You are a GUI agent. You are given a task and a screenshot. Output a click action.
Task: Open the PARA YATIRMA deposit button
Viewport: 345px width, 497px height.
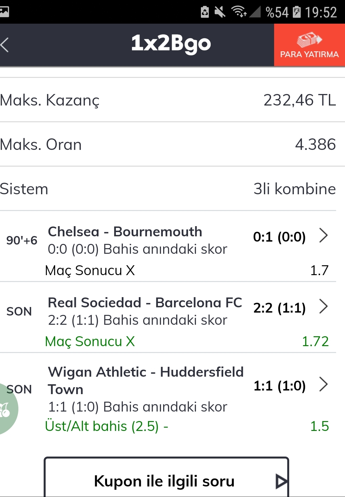[310, 45]
